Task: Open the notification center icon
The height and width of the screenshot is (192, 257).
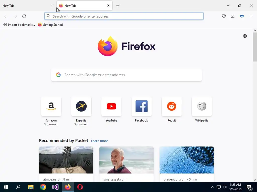Action: coord(249,187)
